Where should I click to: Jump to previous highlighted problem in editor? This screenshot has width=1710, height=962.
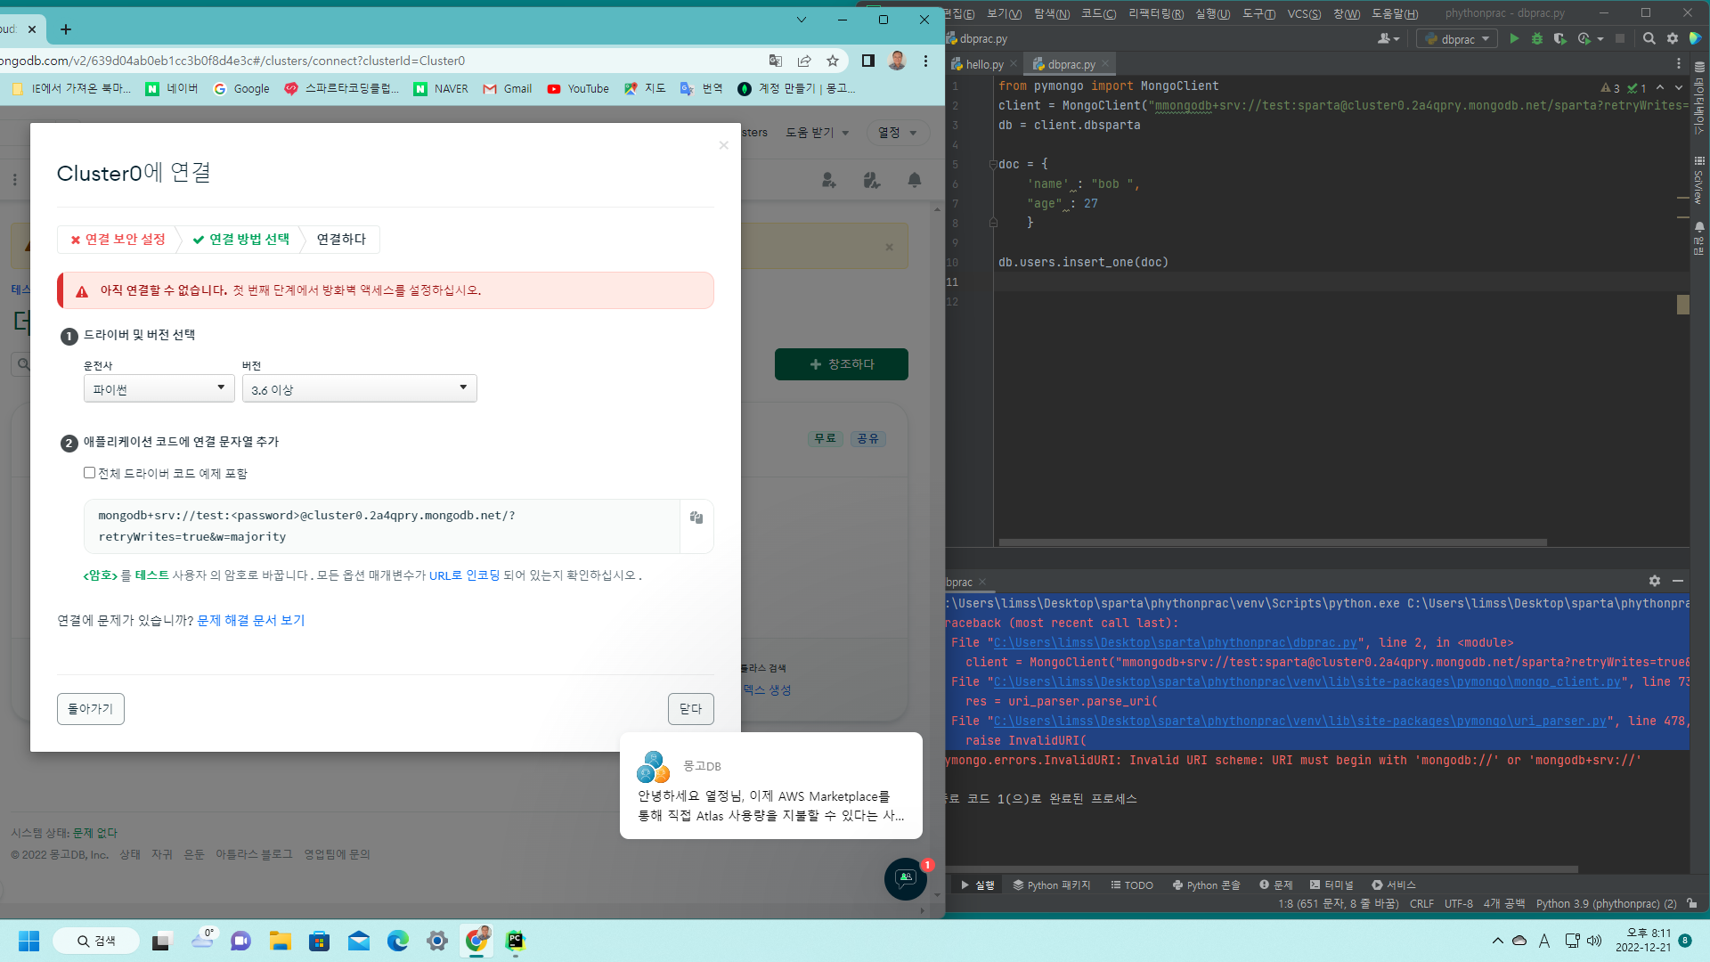1660,87
